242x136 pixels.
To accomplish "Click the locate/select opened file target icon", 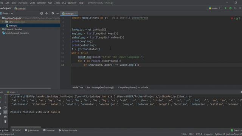I will click(x=42, y=13).
